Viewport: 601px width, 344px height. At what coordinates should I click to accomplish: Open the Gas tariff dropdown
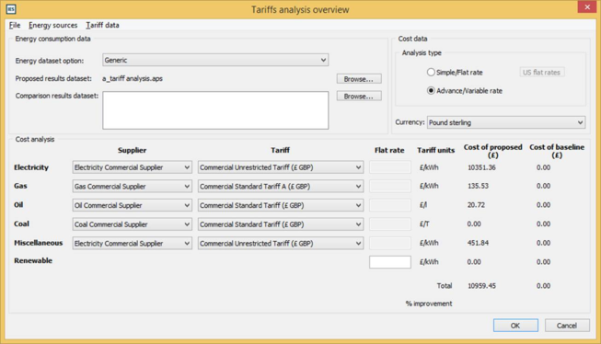[281, 187]
